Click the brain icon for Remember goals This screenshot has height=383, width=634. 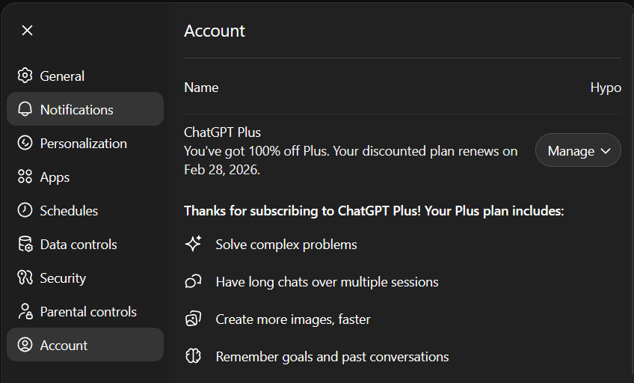tap(193, 356)
